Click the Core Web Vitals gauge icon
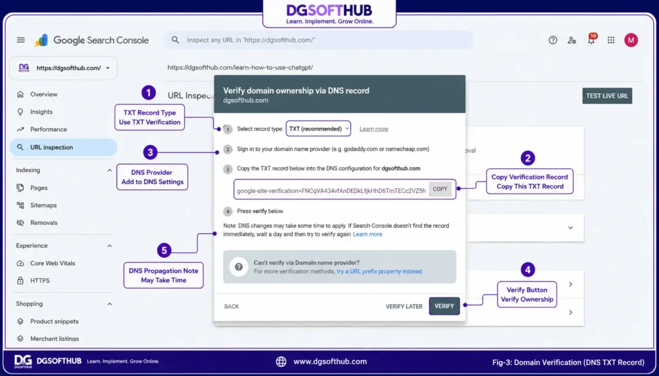 20,263
